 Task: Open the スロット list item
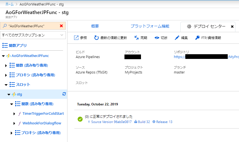click(23, 84)
